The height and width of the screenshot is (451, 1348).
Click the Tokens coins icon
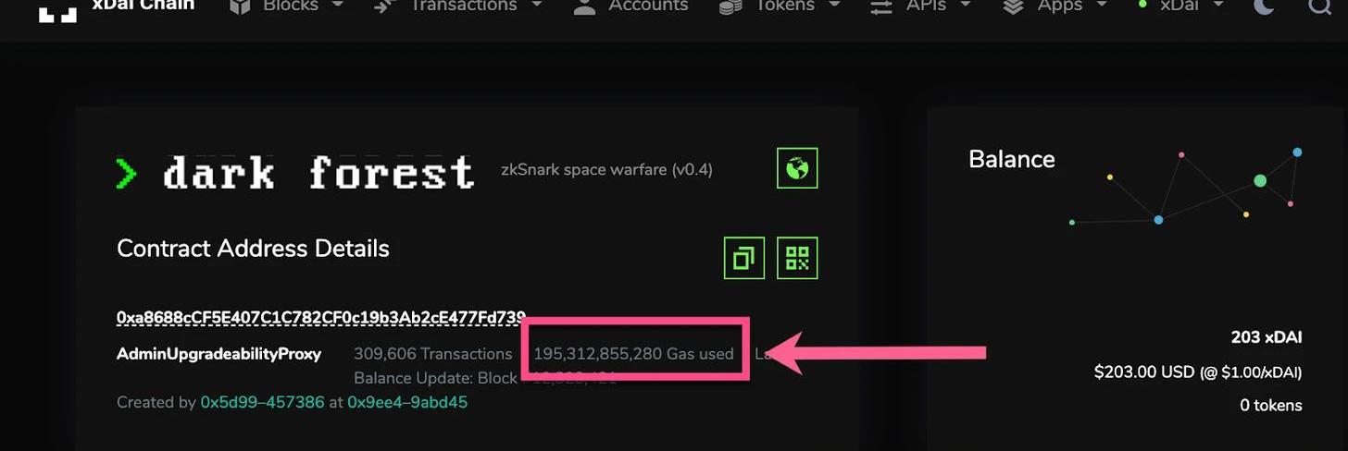coord(731,6)
